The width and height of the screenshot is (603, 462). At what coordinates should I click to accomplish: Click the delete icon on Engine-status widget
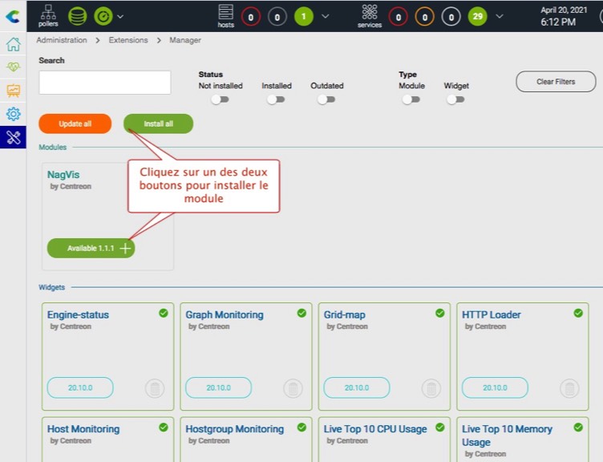tap(155, 388)
